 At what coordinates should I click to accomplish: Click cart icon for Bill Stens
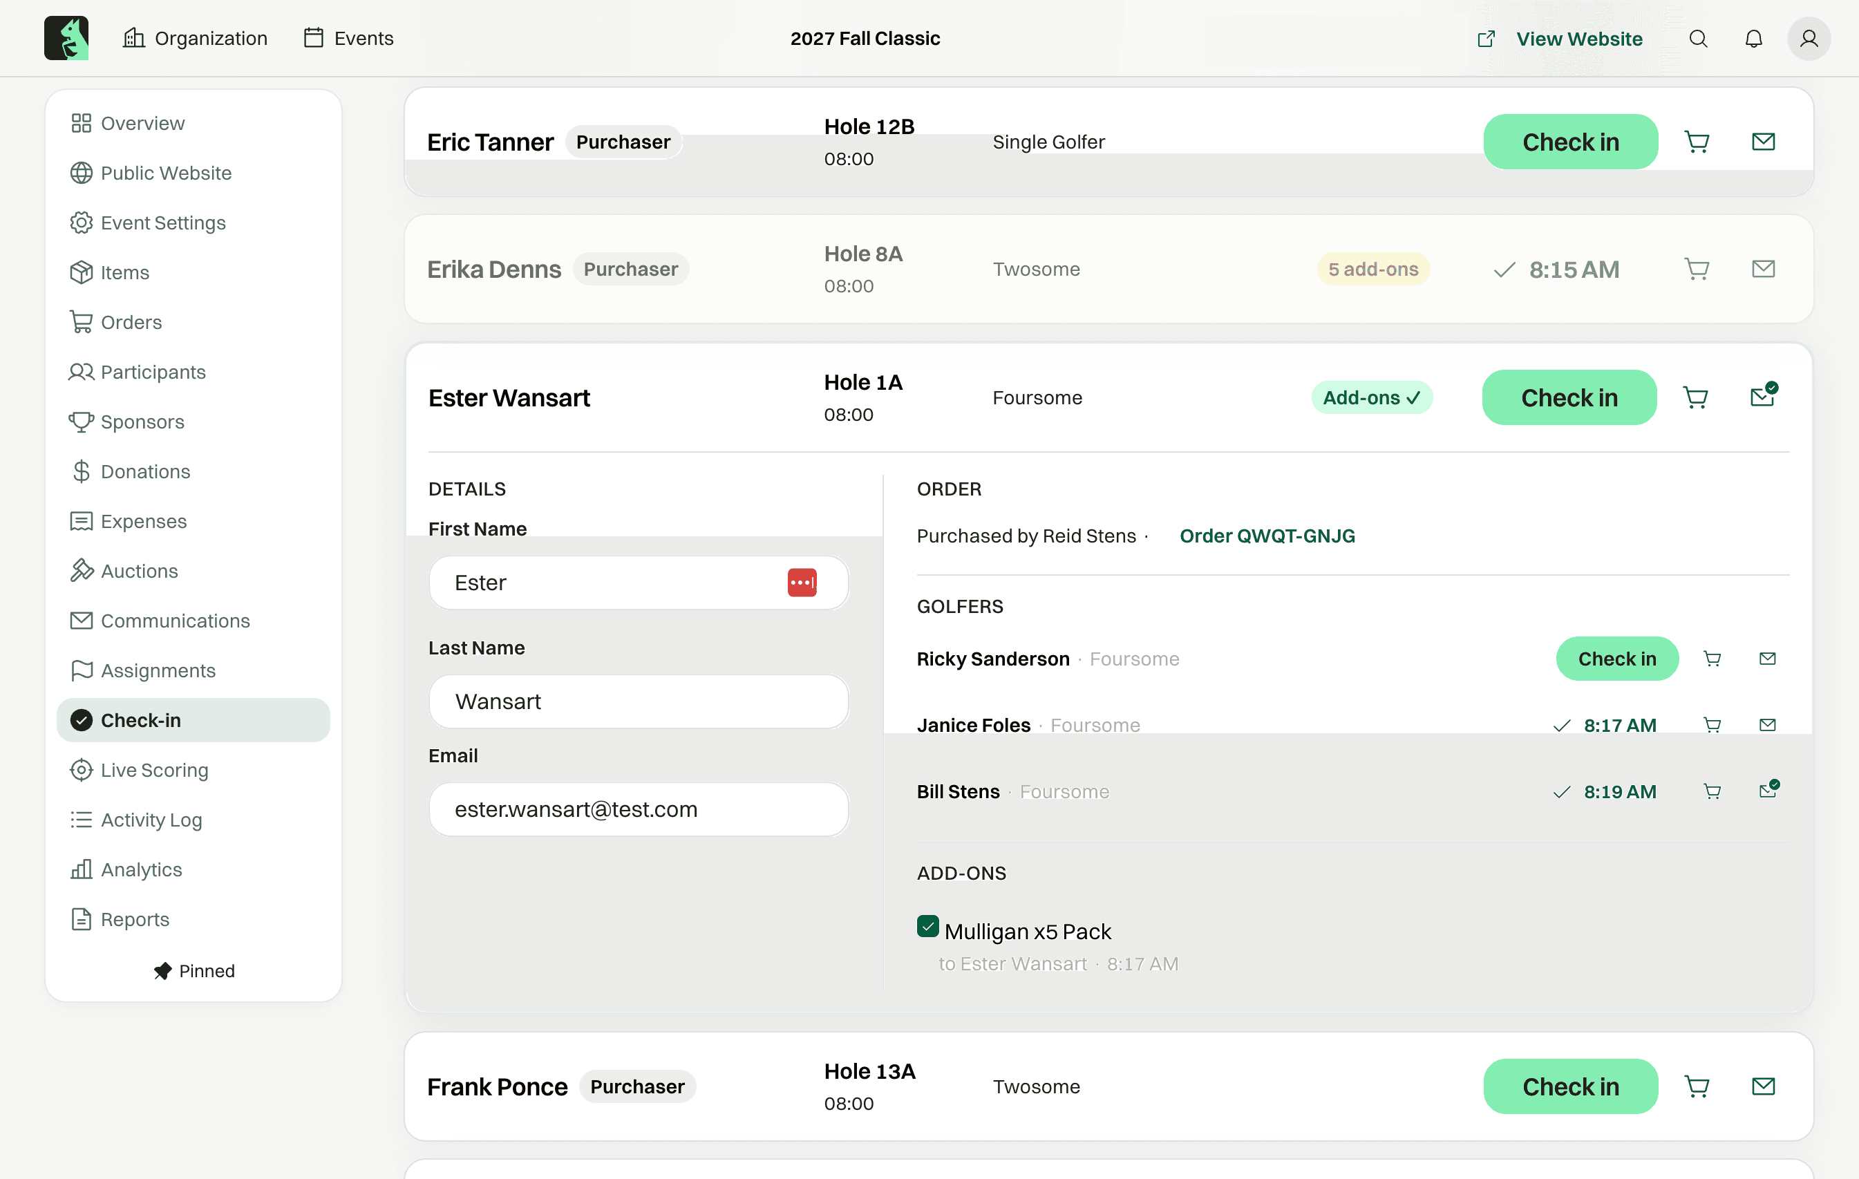tap(1712, 791)
